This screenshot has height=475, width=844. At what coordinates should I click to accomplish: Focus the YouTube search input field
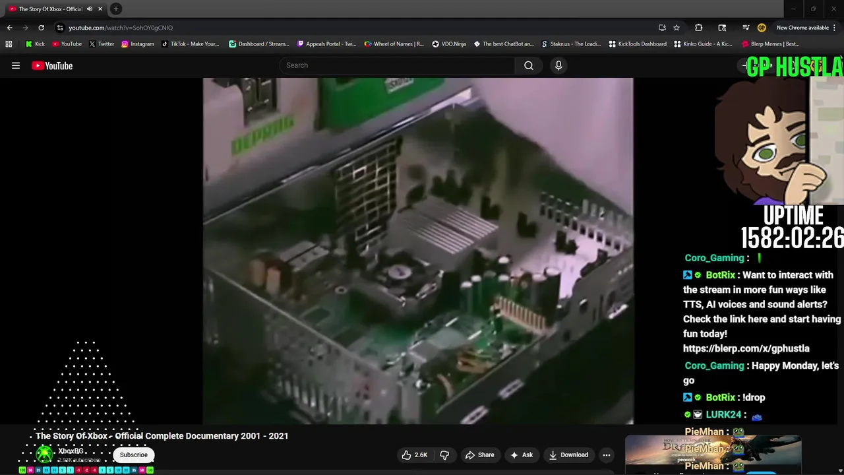coord(398,65)
